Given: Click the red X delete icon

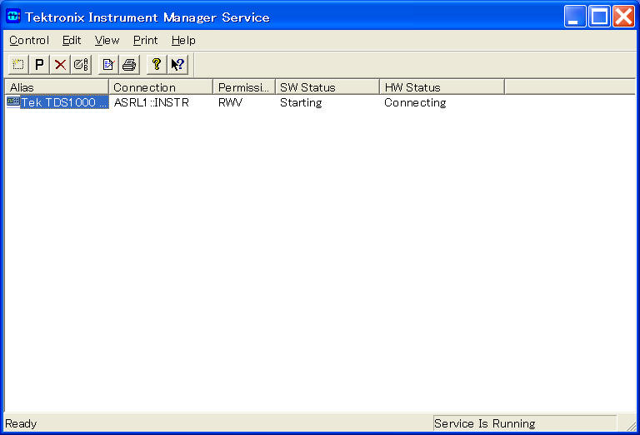Looking at the screenshot, I should point(60,64).
